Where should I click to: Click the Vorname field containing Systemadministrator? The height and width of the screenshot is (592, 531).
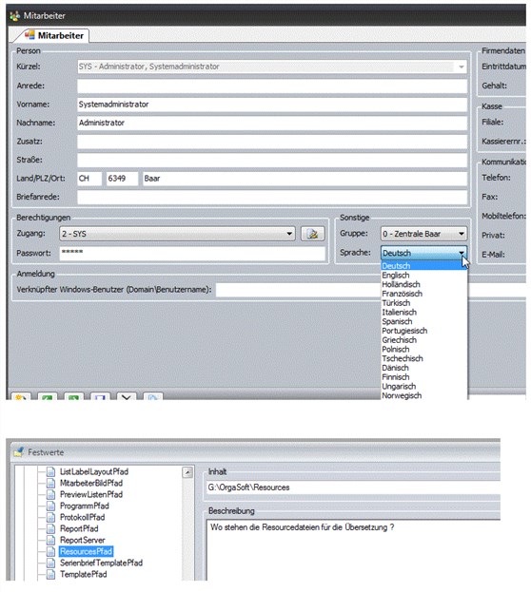click(272, 105)
